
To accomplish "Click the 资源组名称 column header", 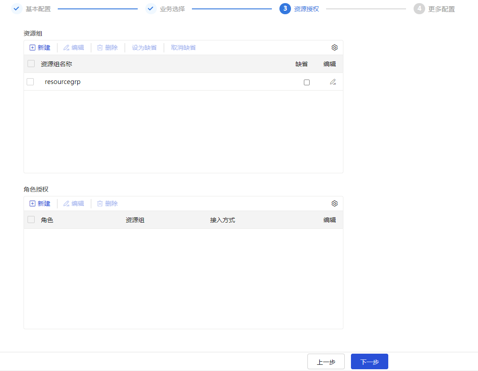I will 56,64.
